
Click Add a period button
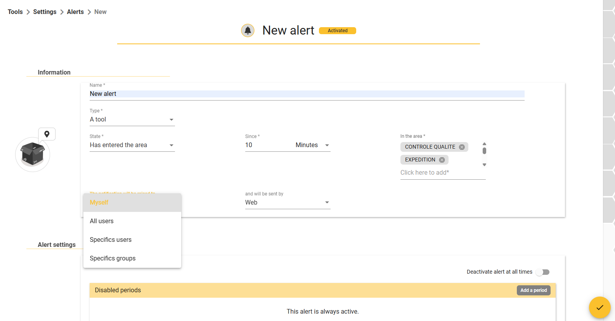534,290
